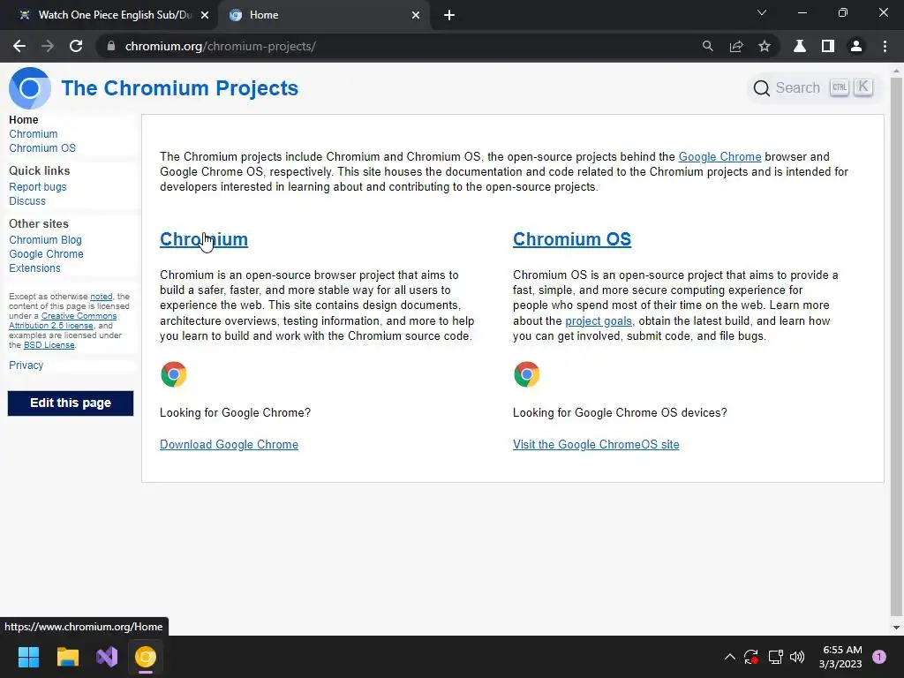This screenshot has height=678, width=904.
Task: Click Download Google Chrome link
Action: pyautogui.click(x=229, y=445)
